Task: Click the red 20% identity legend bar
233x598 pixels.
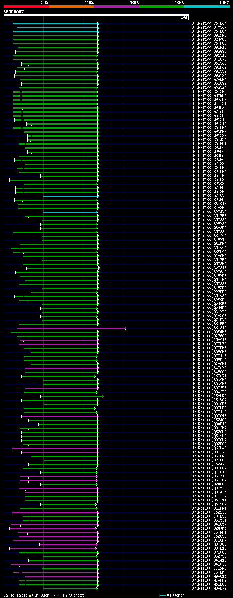Action: click(26, 6)
